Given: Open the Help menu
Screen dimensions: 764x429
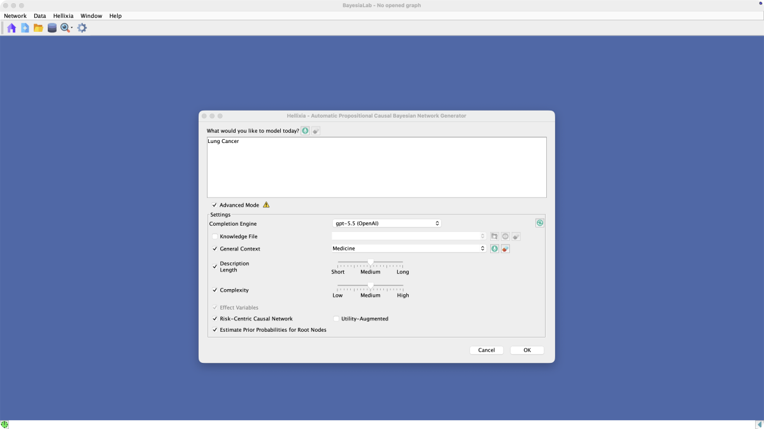Looking at the screenshot, I should coord(115,16).
